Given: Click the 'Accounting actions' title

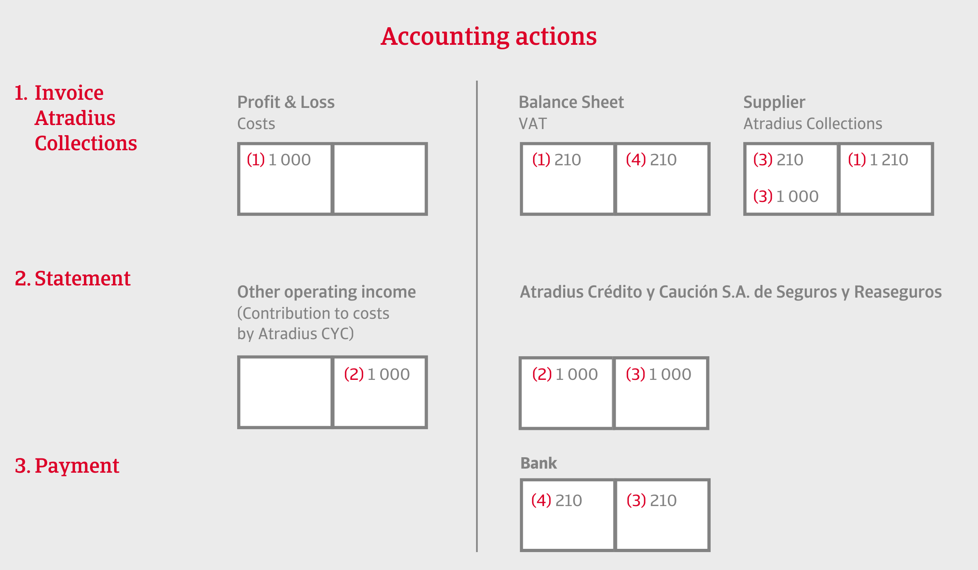Looking at the screenshot, I should pos(489,37).
